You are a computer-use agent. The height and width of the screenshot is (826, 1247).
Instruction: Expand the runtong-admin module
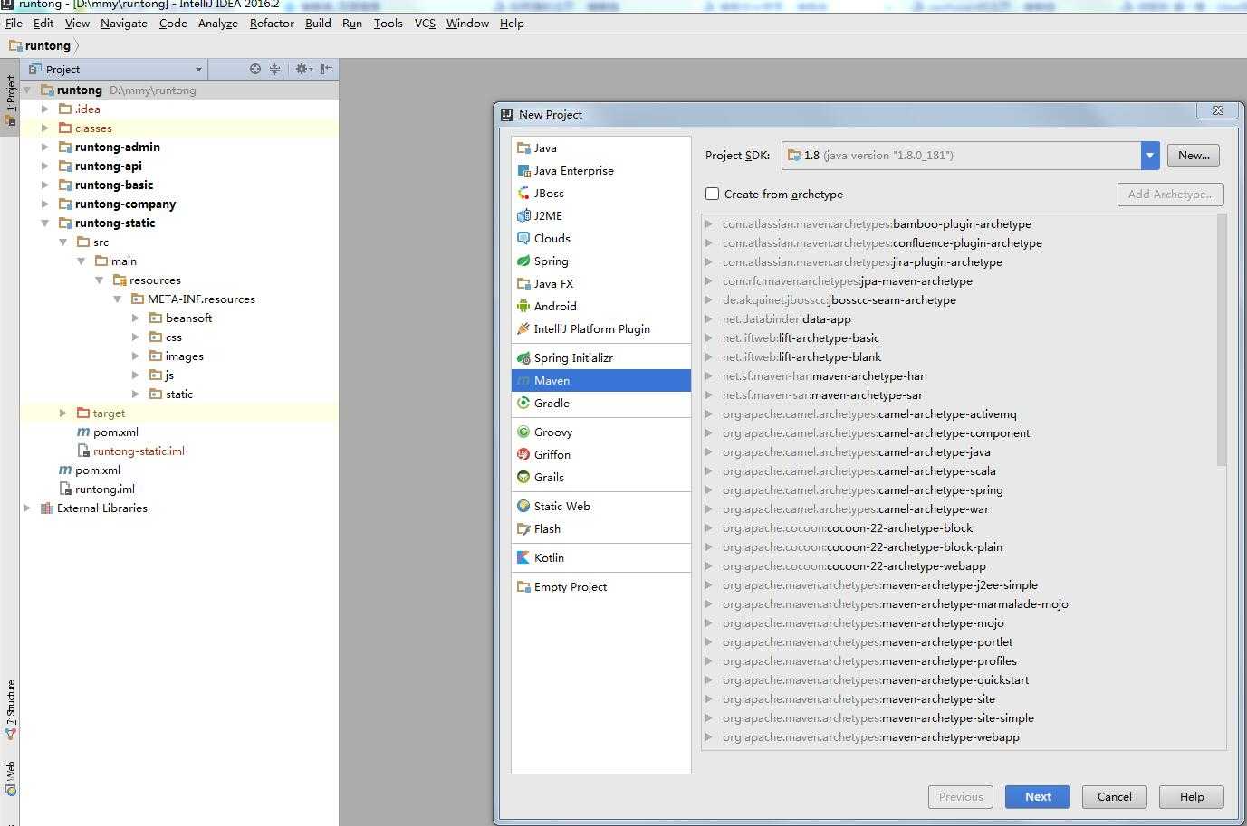[x=45, y=147]
